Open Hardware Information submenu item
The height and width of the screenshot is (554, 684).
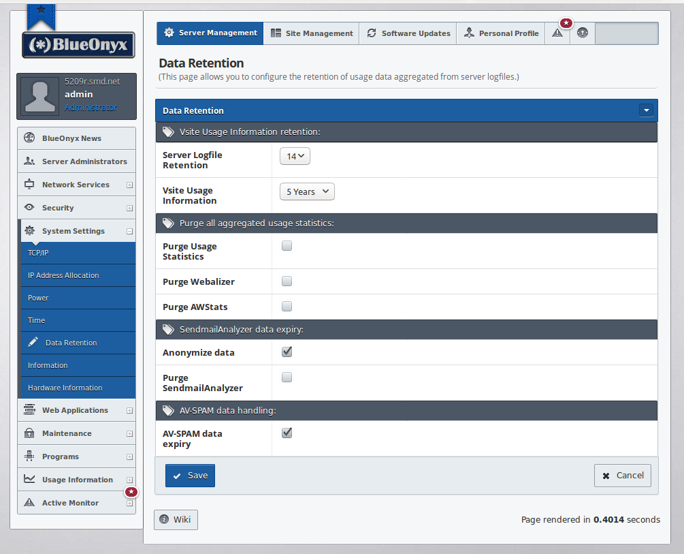(78, 388)
